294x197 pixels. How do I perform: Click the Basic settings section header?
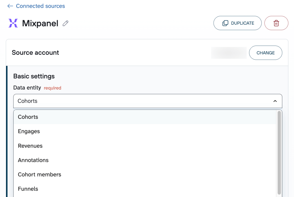click(x=34, y=76)
